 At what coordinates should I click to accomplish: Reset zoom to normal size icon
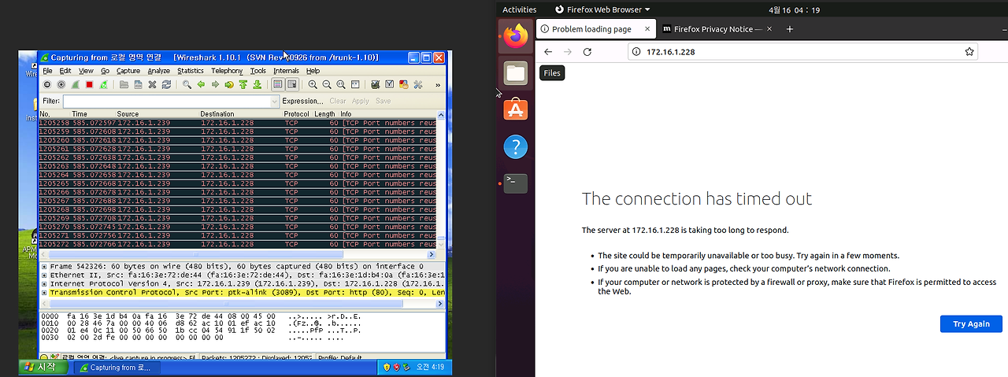[x=340, y=84]
